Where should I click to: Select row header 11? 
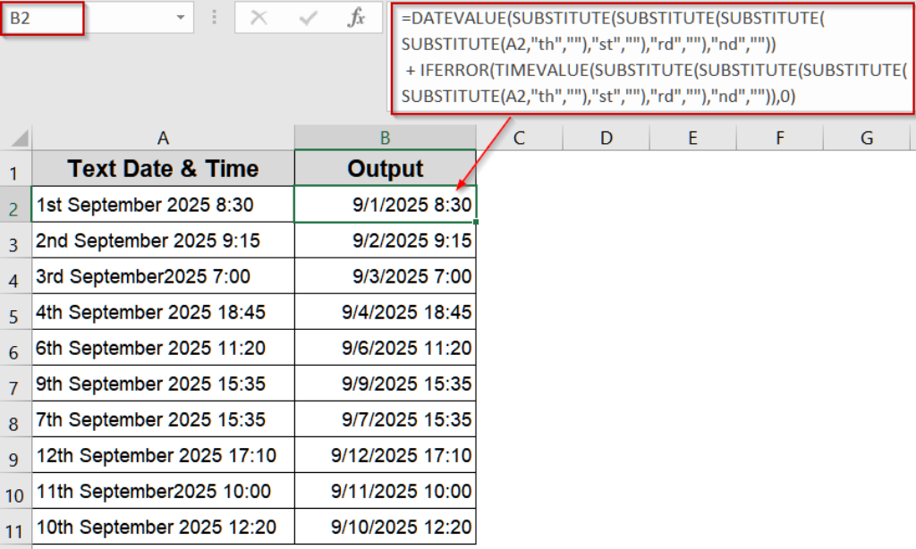(15, 528)
